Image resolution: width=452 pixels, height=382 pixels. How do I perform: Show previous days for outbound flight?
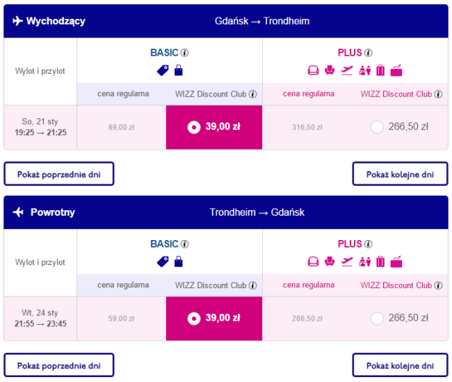pos(59,174)
